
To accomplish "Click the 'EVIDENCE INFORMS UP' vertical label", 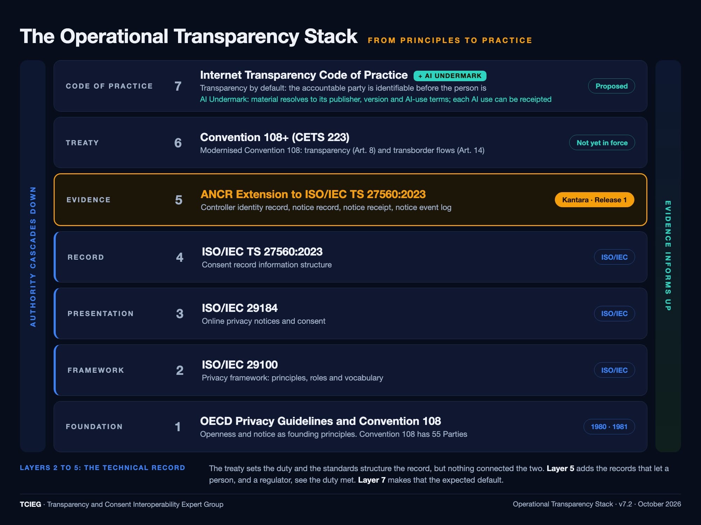I will [668, 255].
